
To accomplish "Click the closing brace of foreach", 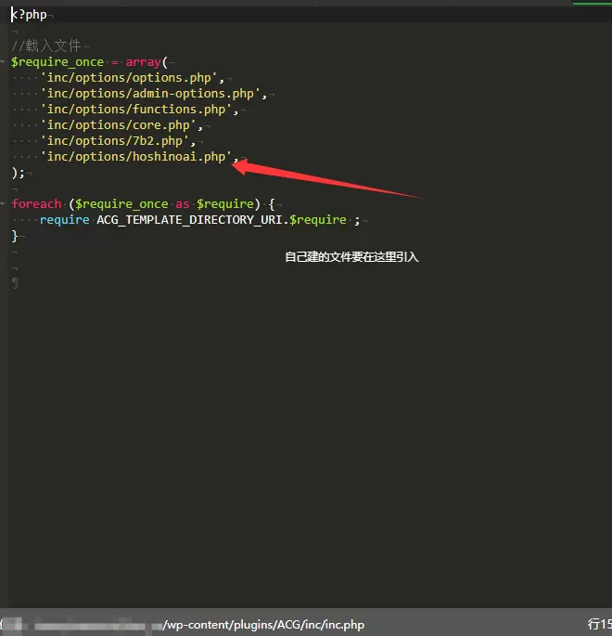I will 15,236.
